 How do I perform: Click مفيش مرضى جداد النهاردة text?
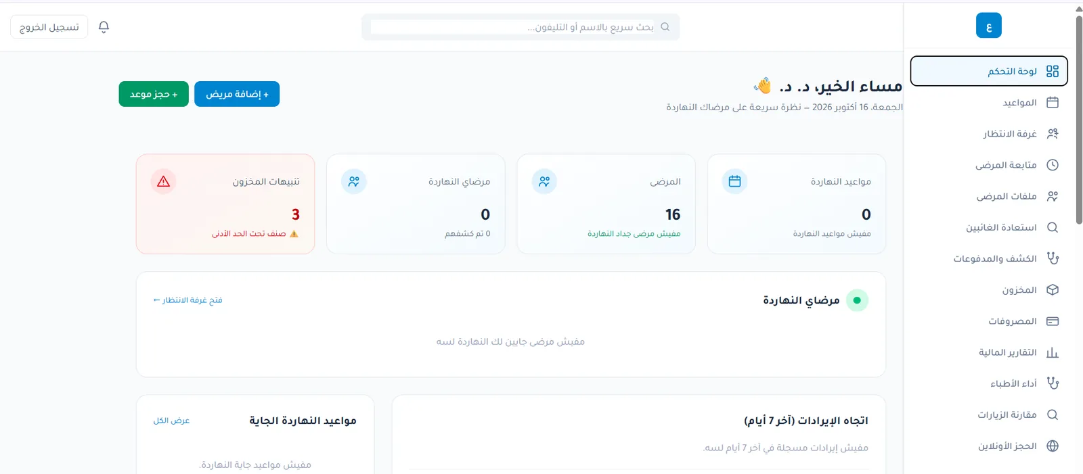coord(634,234)
